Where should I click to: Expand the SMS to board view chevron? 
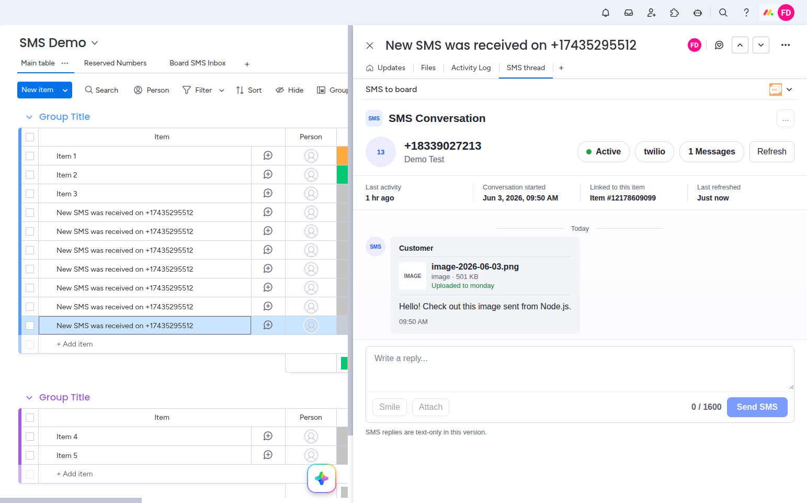(789, 90)
